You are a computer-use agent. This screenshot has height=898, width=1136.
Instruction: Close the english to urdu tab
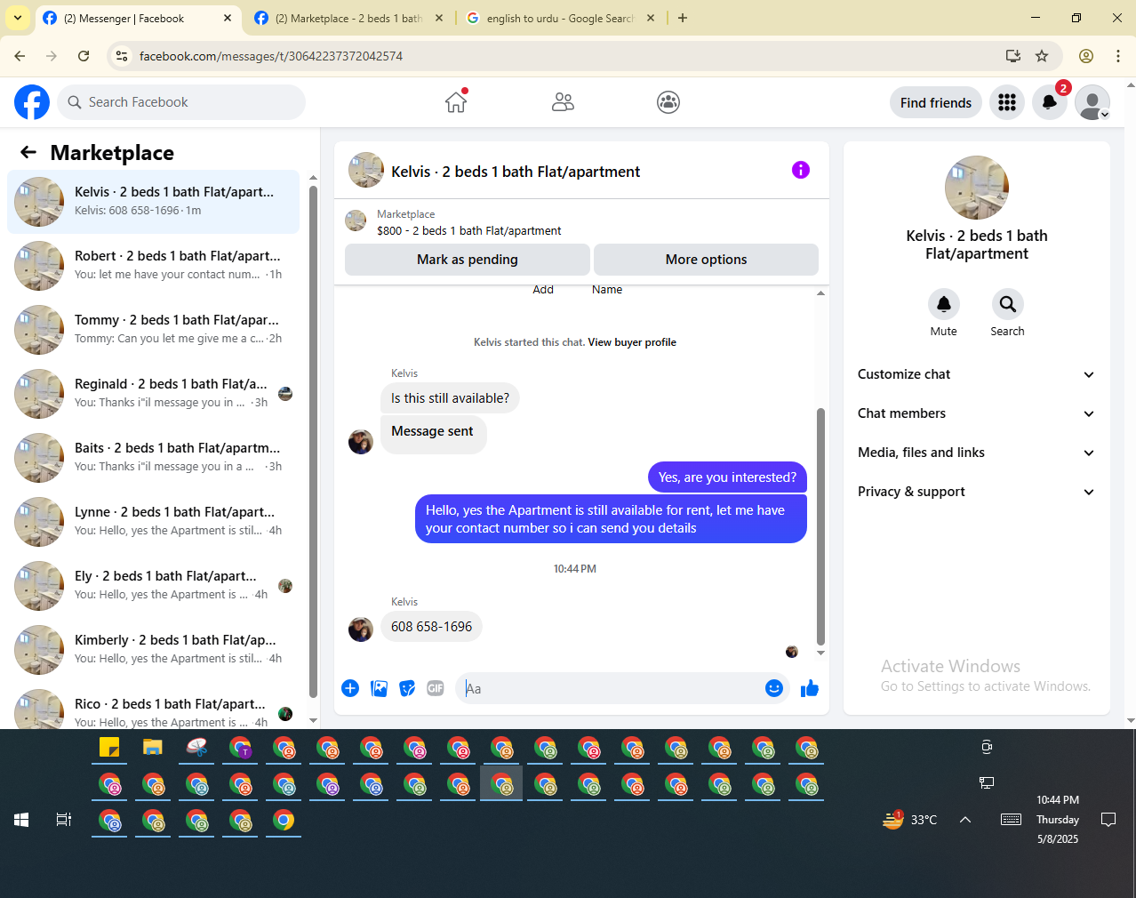tap(651, 18)
